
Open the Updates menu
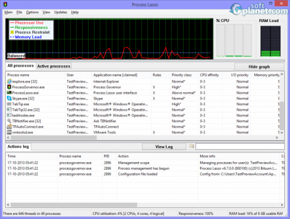click(x=60, y=12)
